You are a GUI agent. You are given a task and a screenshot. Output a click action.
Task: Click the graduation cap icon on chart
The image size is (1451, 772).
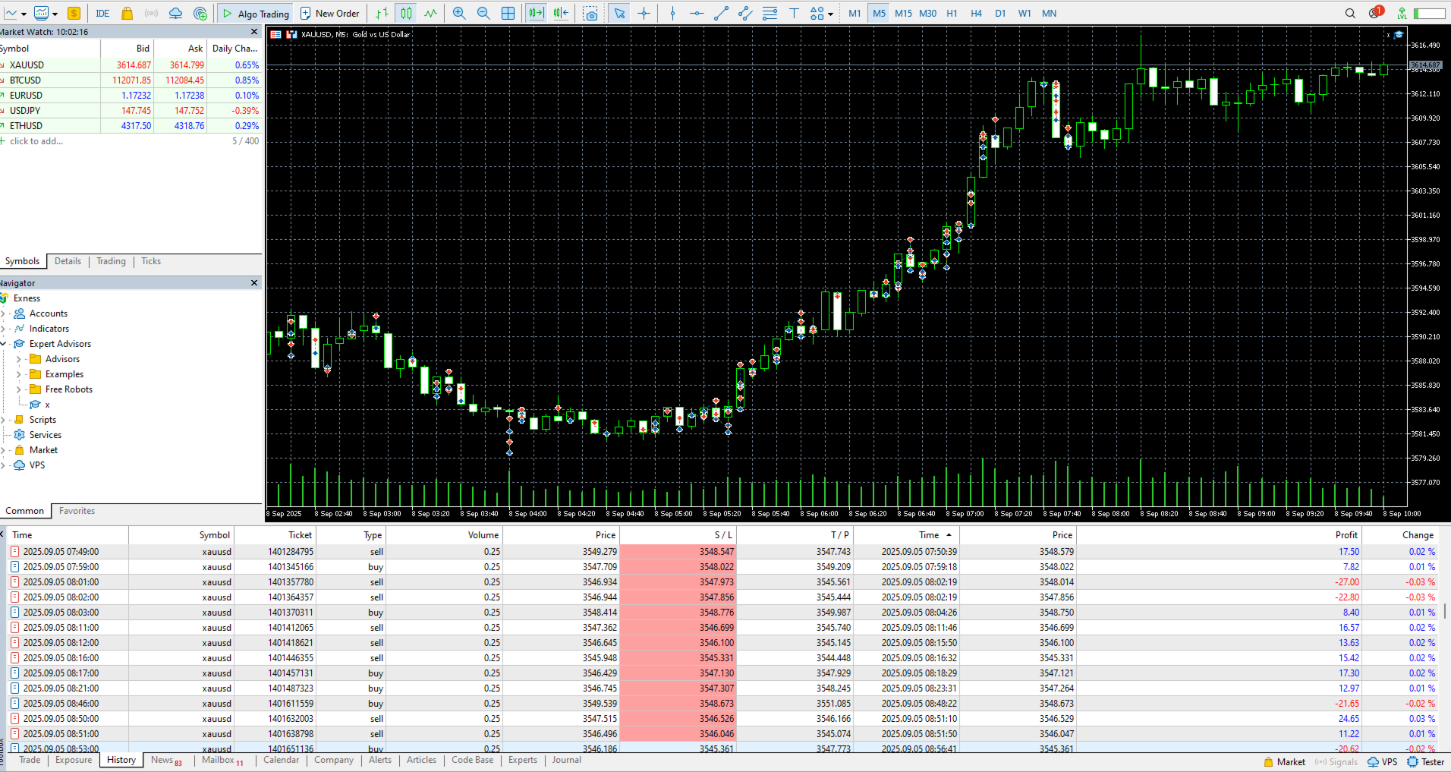[1399, 34]
